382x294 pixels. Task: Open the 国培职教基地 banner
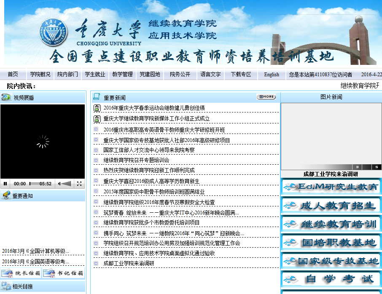coord(331,243)
